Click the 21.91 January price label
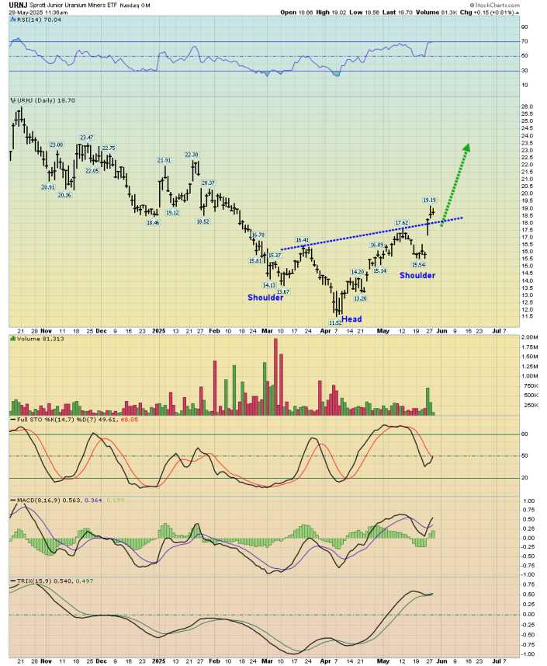 (164, 160)
